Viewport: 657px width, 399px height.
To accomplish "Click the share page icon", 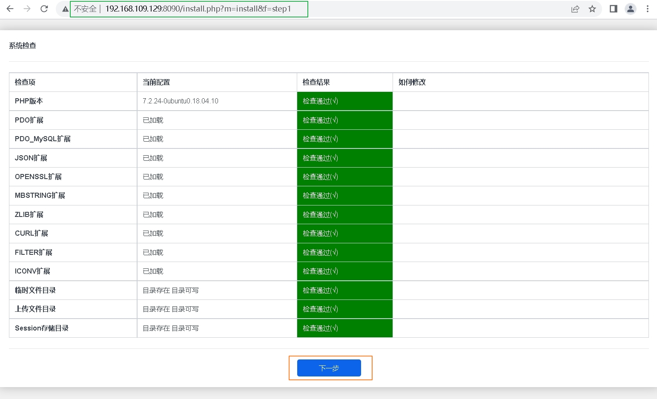I will pyautogui.click(x=575, y=9).
